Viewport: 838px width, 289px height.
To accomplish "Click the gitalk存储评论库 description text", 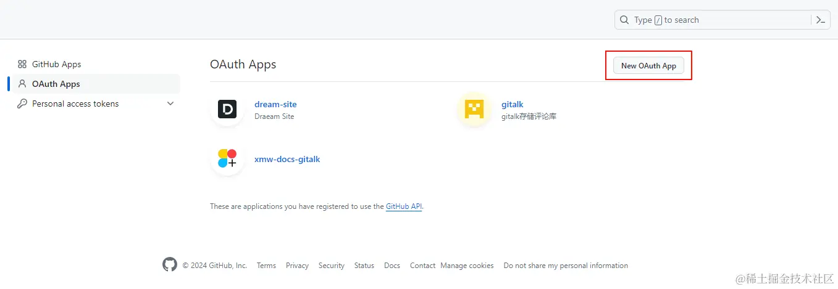I will pyautogui.click(x=529, y=116).
